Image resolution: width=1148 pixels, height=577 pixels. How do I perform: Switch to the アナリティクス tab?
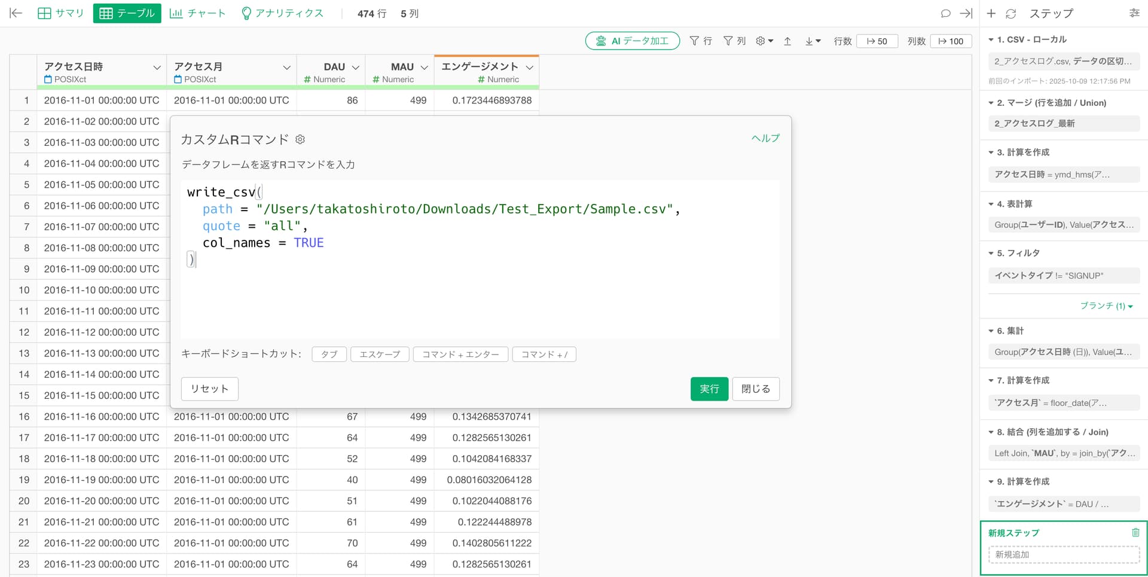pyautogui.click(x=282, y=13)
